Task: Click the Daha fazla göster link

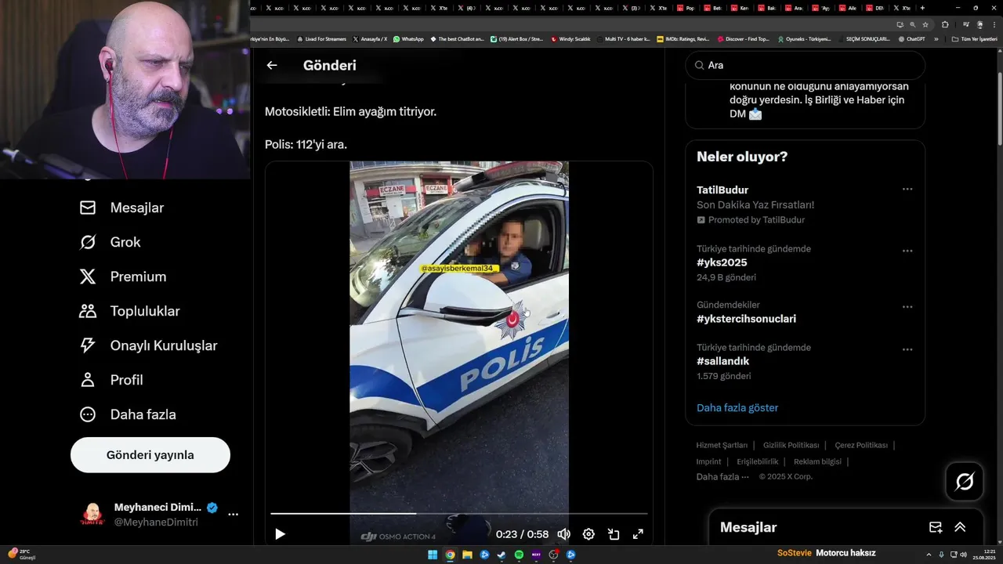Action: click(x=737, y=407)
